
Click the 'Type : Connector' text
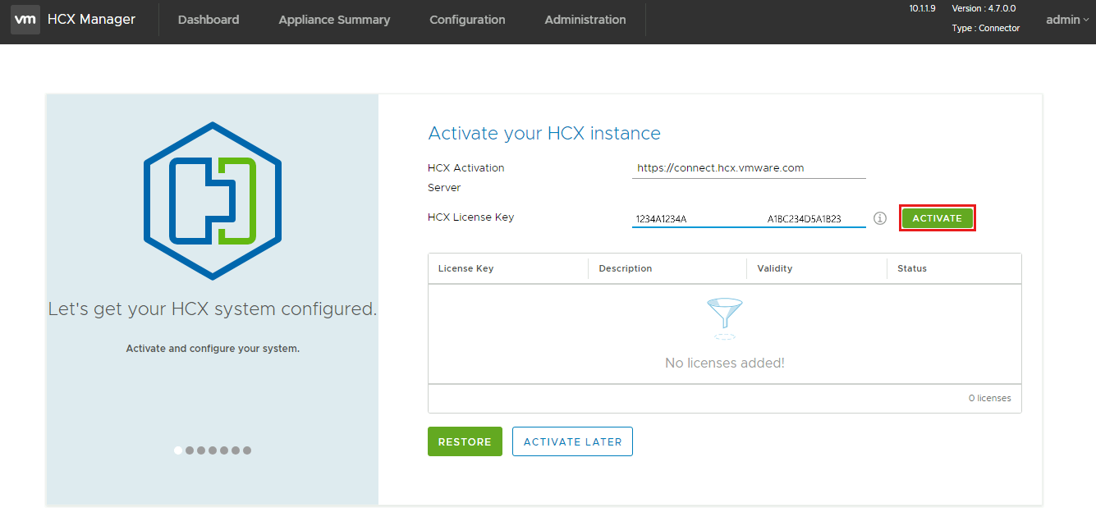click(x=986, y=28)
